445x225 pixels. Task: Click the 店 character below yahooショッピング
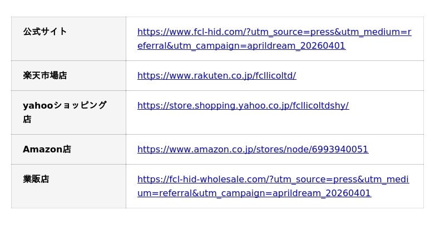27,119
